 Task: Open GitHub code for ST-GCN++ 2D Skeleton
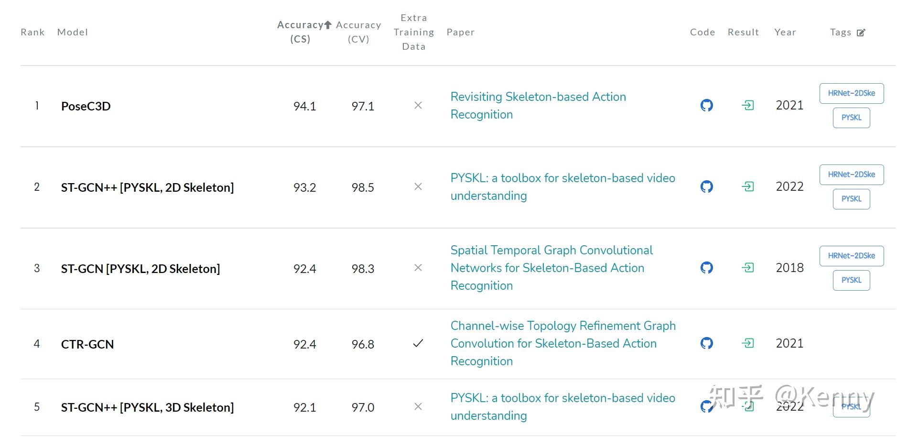coord(706,186)
